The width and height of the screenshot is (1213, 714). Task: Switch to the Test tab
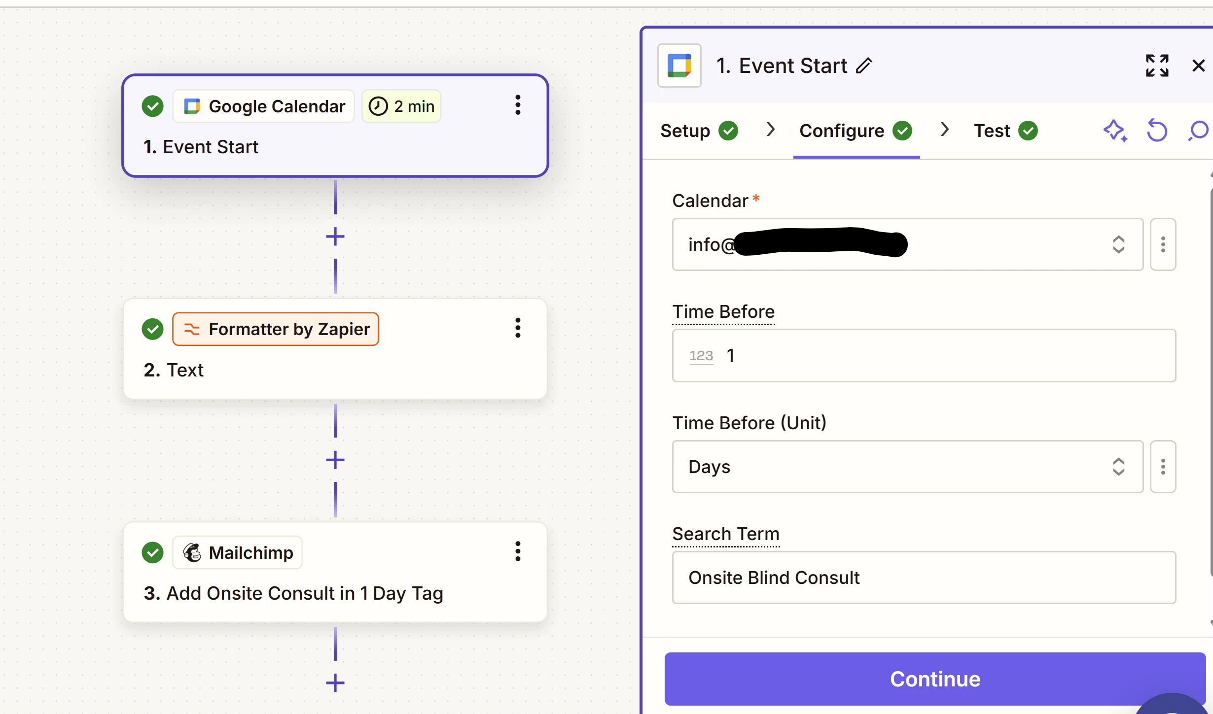pos(1006,131)
